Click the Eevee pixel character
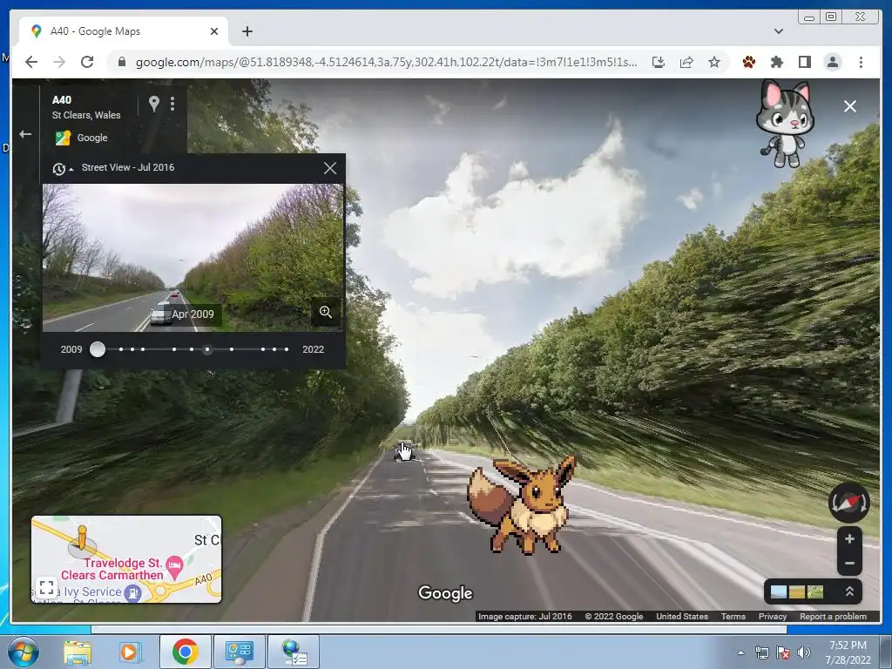Screen dimensions: 892x669 [521, 504]
